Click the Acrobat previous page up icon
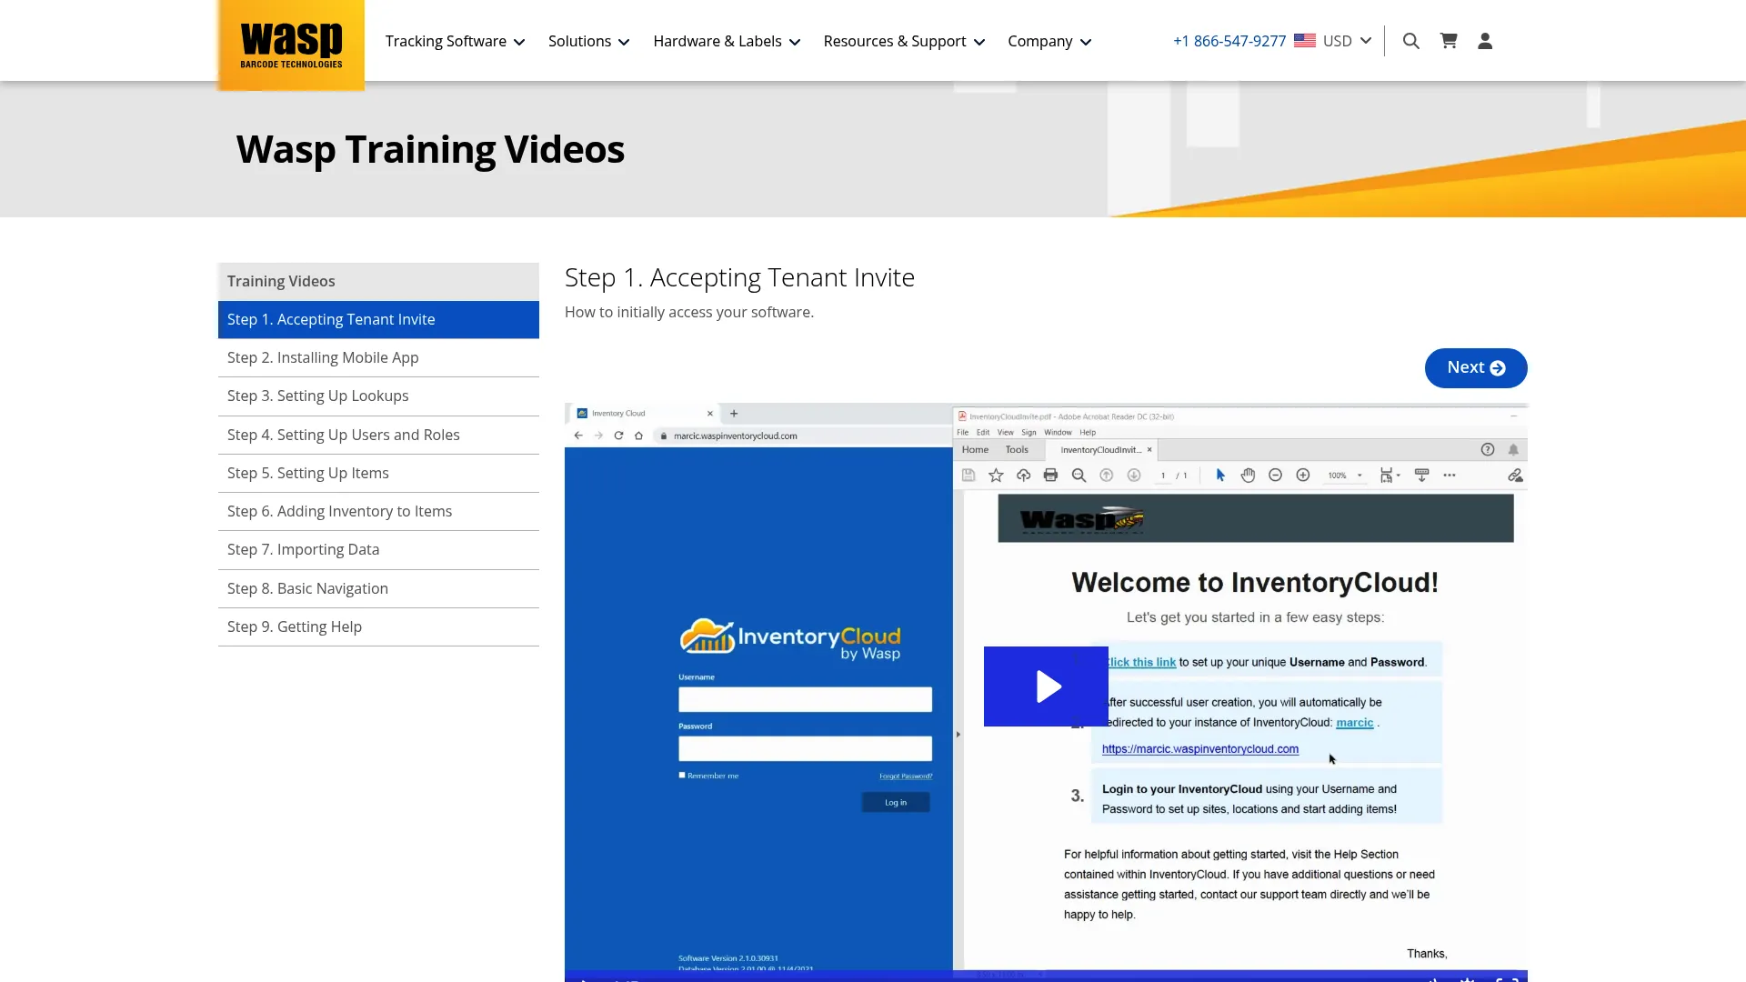Screen dimensions: 1746x982 [1106, 475]
